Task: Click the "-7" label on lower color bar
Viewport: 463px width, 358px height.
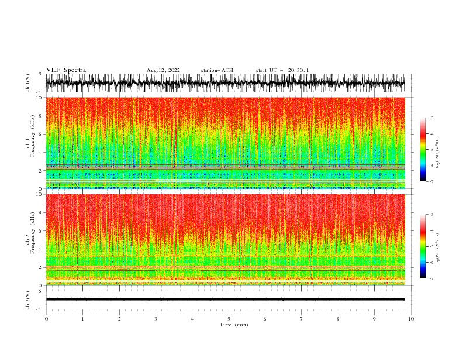Action: click(431, 278)
